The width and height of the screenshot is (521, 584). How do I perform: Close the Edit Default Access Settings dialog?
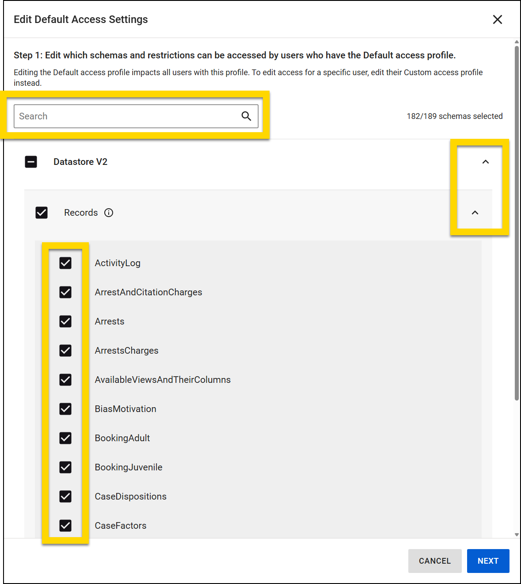(x=497, y=19)
